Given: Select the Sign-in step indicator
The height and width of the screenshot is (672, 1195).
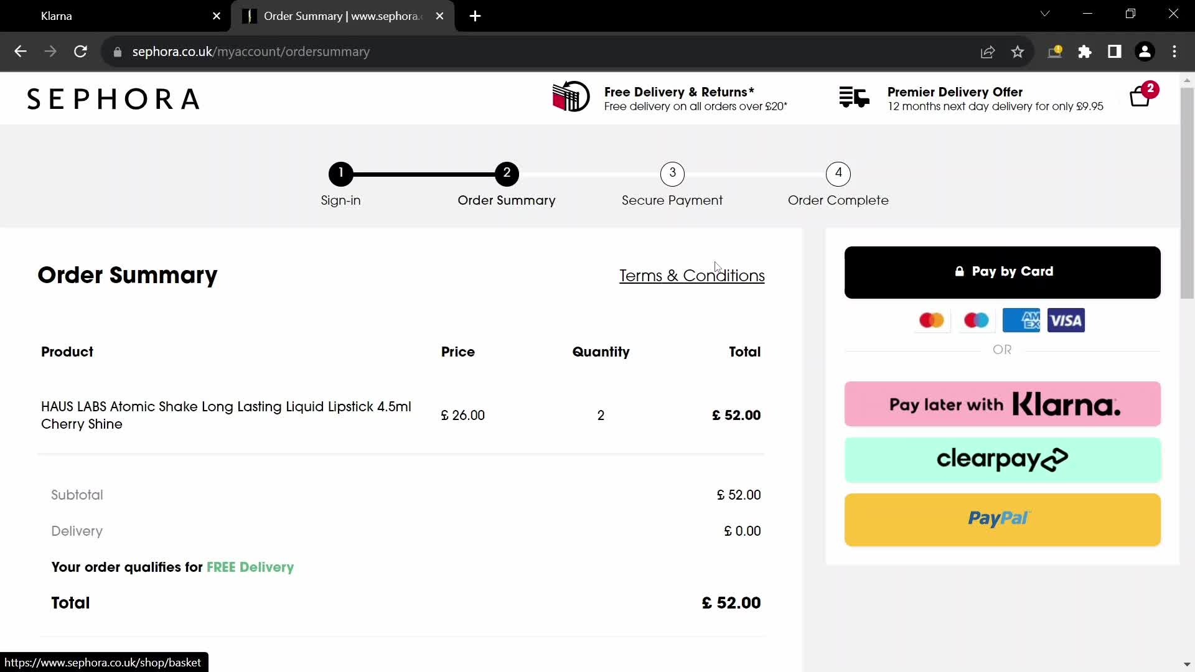Looking at the screenshot, I should click(x=342, y=173).
